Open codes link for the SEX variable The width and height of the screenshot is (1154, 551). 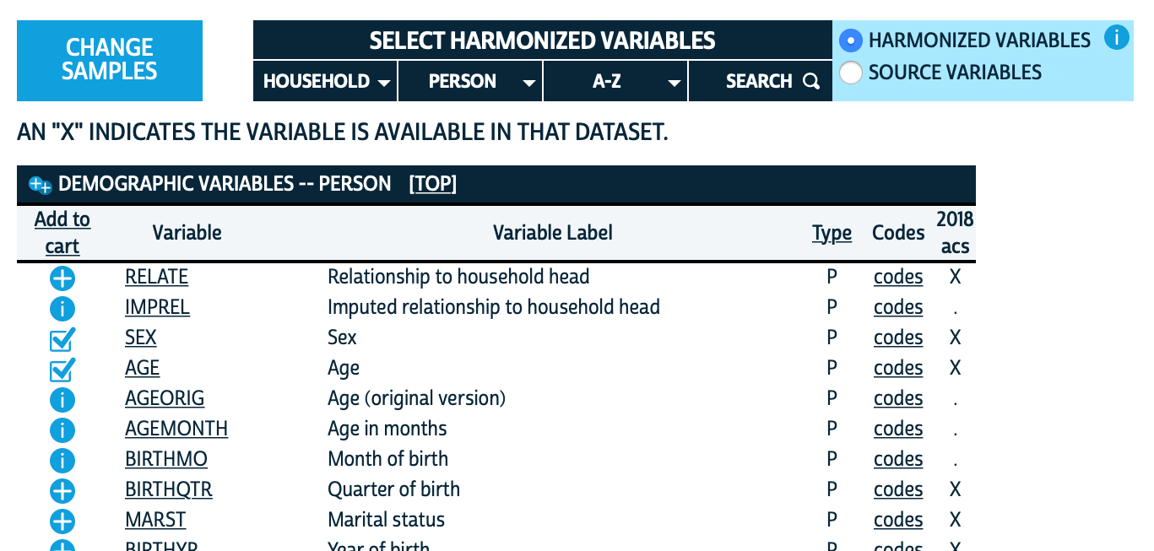point(898,338)
